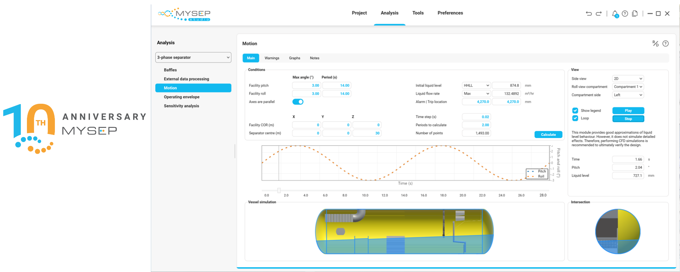Click Facility roll max angle field
The image size is (680, 272).
point(306,93)
